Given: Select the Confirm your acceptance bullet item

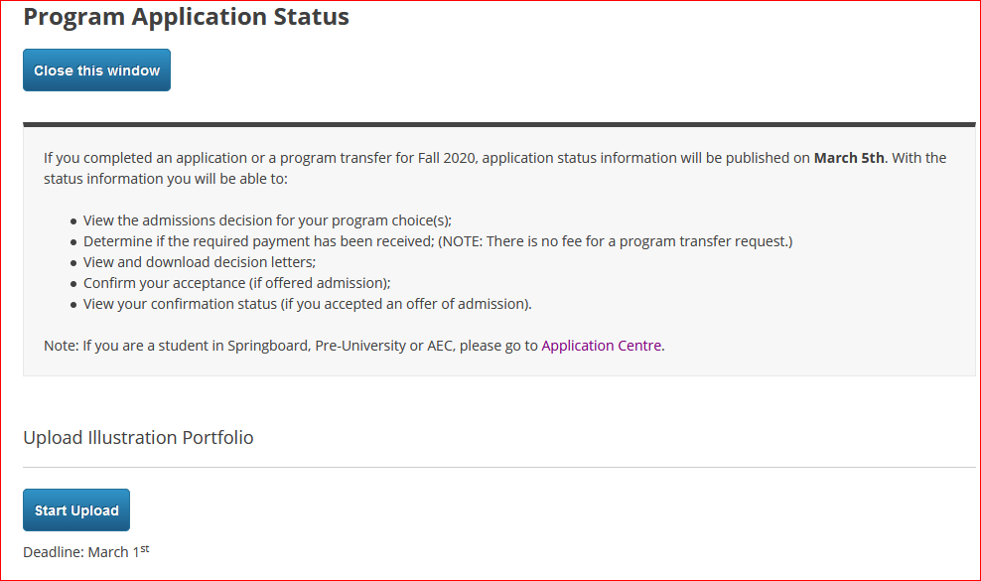Looking at the screenshot, I should (x=237, y=283).
